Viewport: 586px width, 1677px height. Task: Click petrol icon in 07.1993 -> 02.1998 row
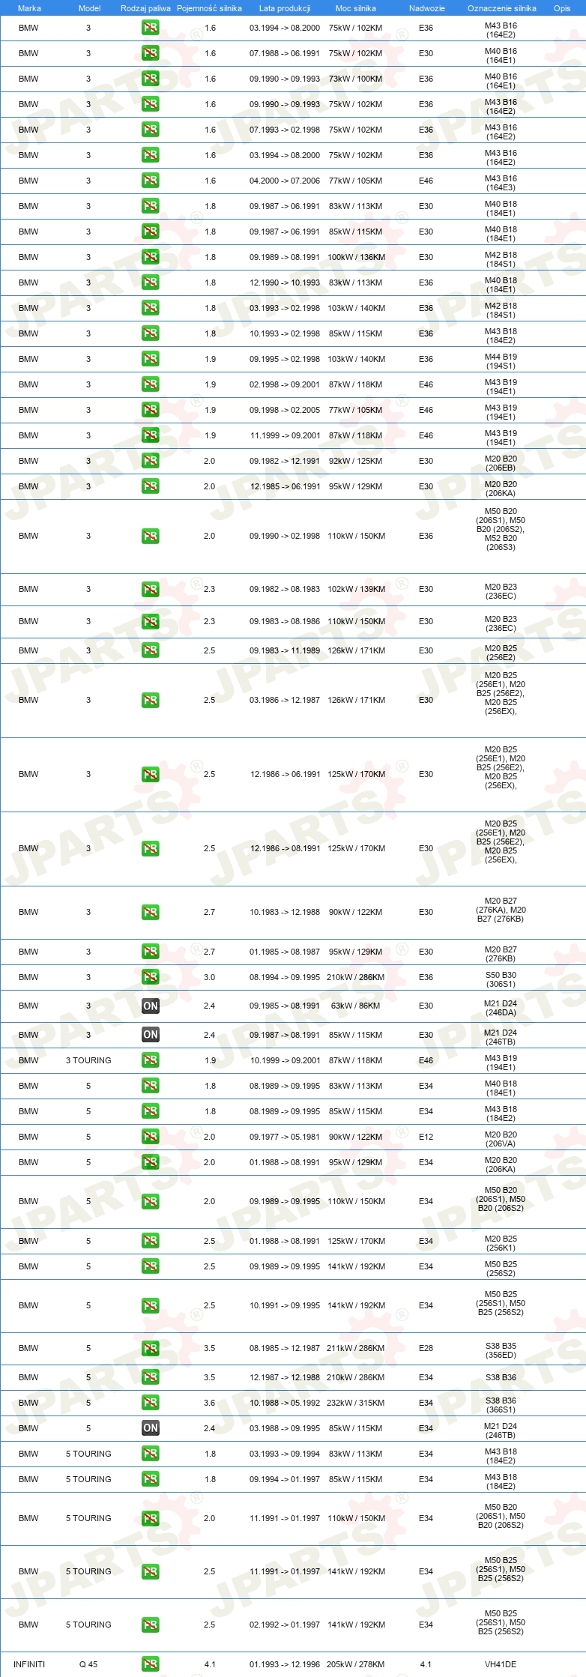(x=150, y=130)
